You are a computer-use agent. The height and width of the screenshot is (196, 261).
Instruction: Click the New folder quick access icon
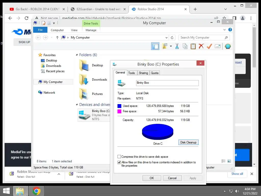click(x=49, y=23)
